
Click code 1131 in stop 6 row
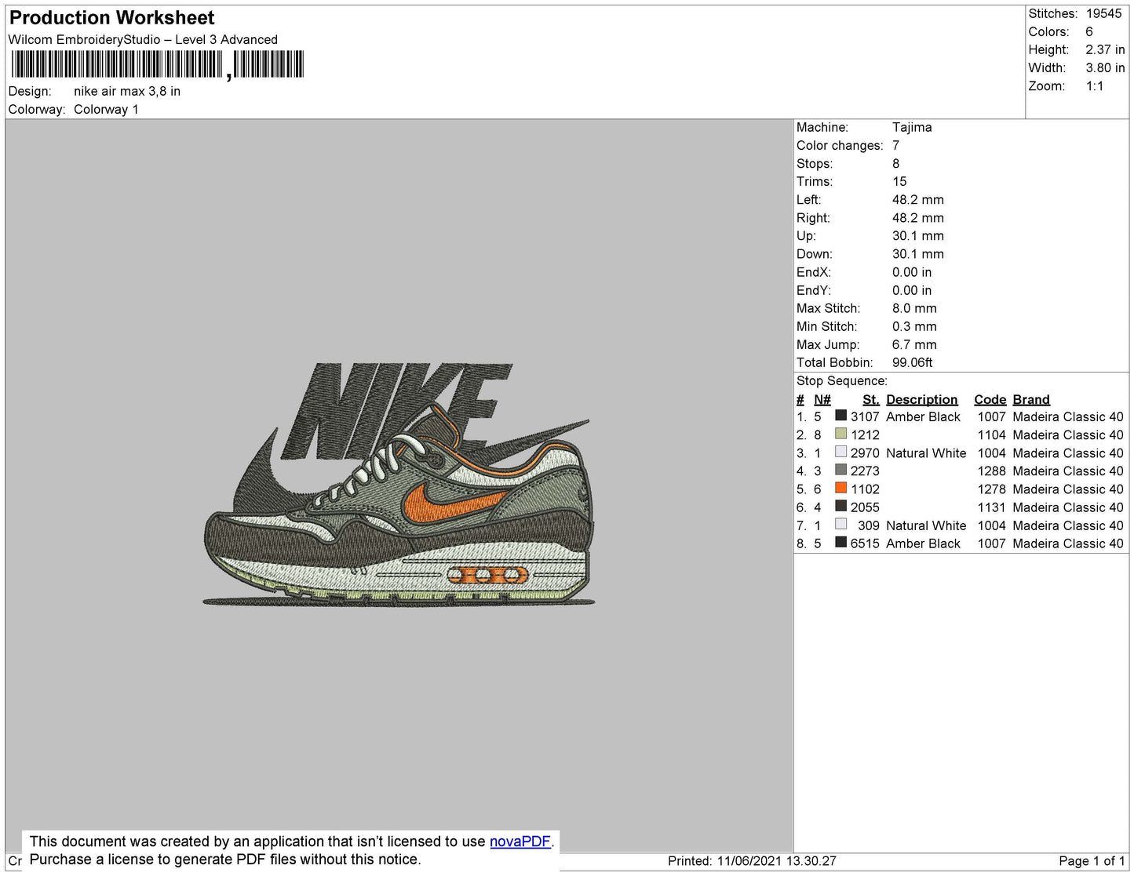point(991,507)
